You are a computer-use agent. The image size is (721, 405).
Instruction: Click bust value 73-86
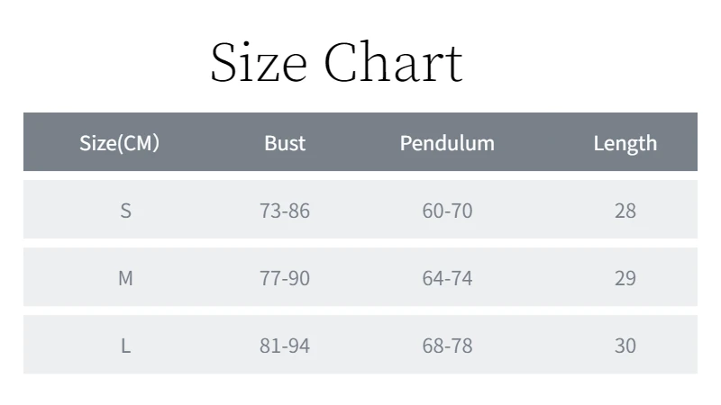click(285, 211)
